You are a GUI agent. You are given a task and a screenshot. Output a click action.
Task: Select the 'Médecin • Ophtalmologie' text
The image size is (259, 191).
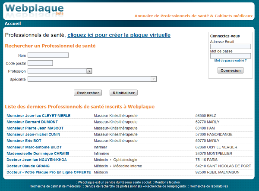[x=115, y=160]
